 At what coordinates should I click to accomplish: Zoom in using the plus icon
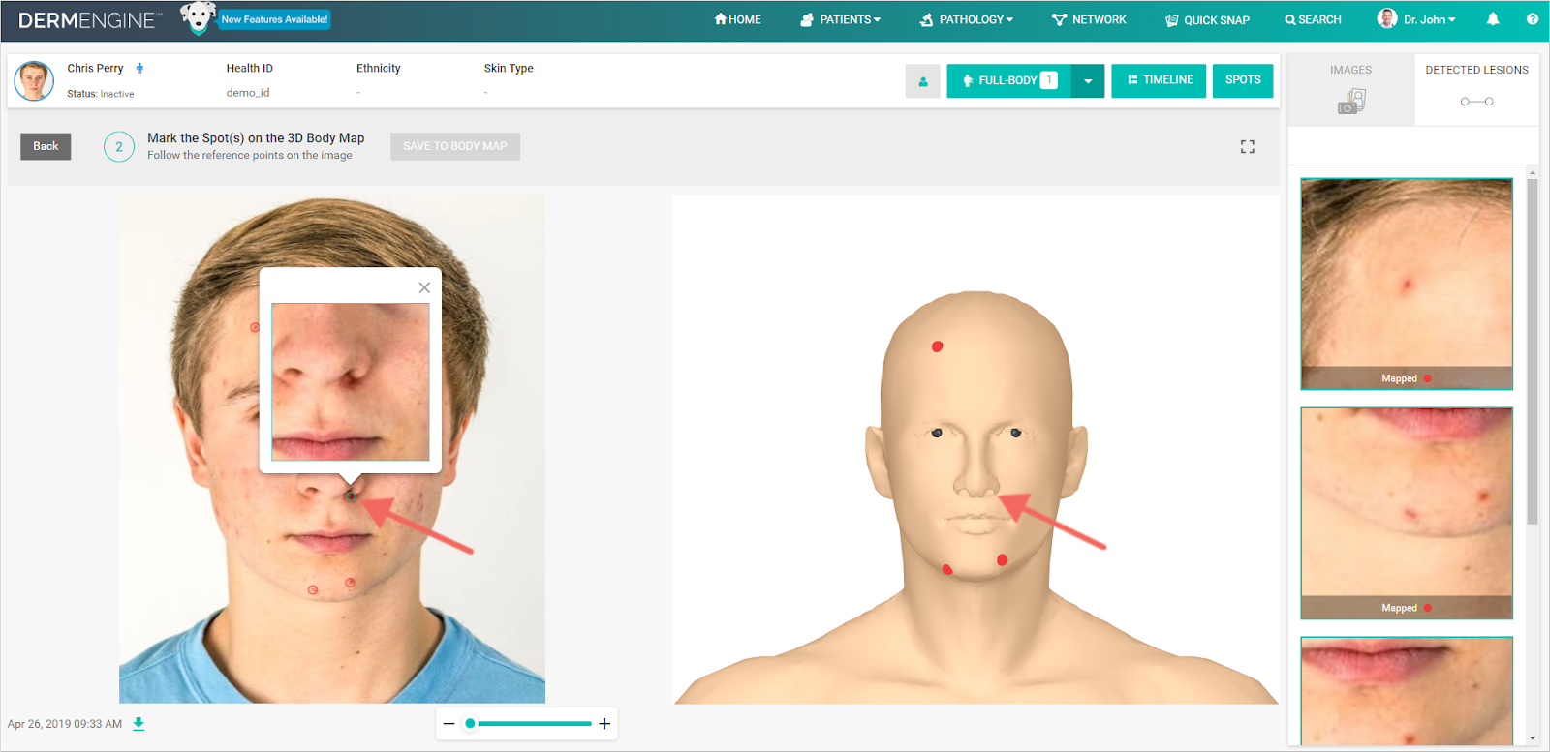click(604, 724)
